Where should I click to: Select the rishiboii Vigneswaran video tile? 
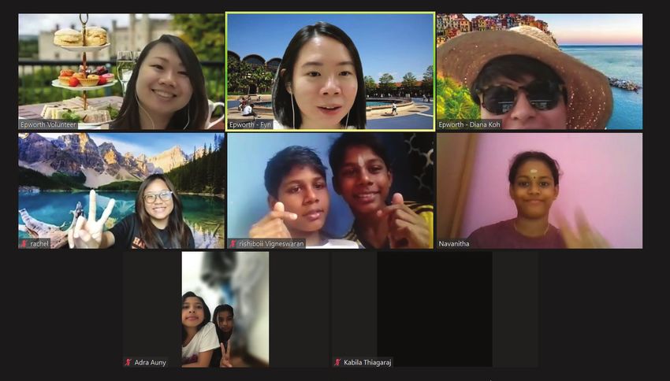[x=330, y=190]
